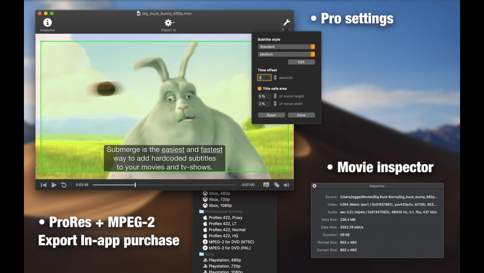Click the tag icon in player bar
The width and height of the screenshot is (484, 273).
276,185
